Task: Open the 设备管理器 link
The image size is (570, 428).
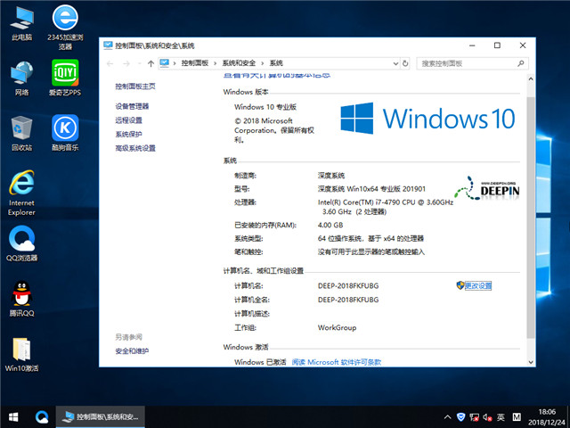Action: 132,106
